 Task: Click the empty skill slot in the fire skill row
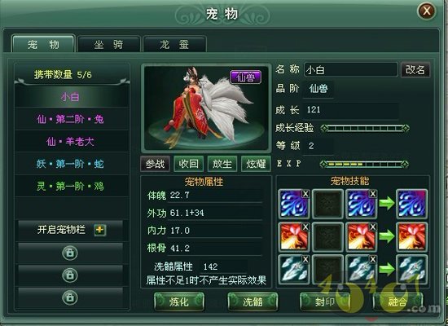[x=327, y=236]
